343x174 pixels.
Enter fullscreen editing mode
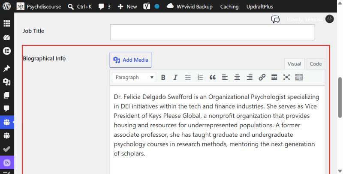coord(286,77)
